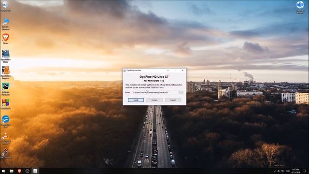
Task: Click the Java installer taskbar button
Action: click(x=35, y=171)
